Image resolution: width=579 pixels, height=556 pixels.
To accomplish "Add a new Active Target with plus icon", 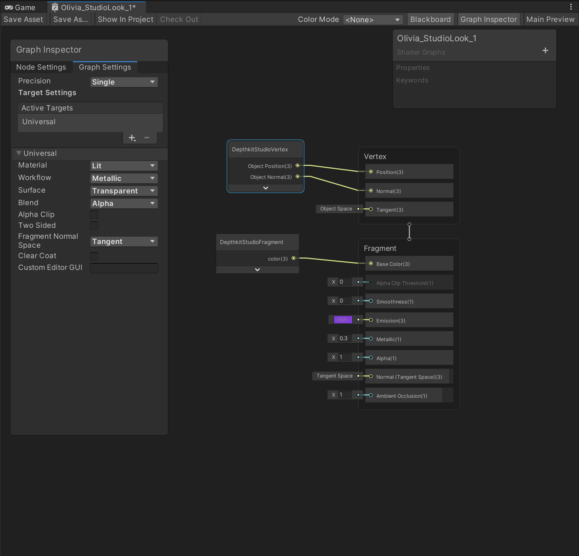I will 132,138.
